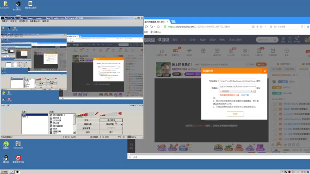
Task: Open the browser home page icon
Action: click(158, 27)
